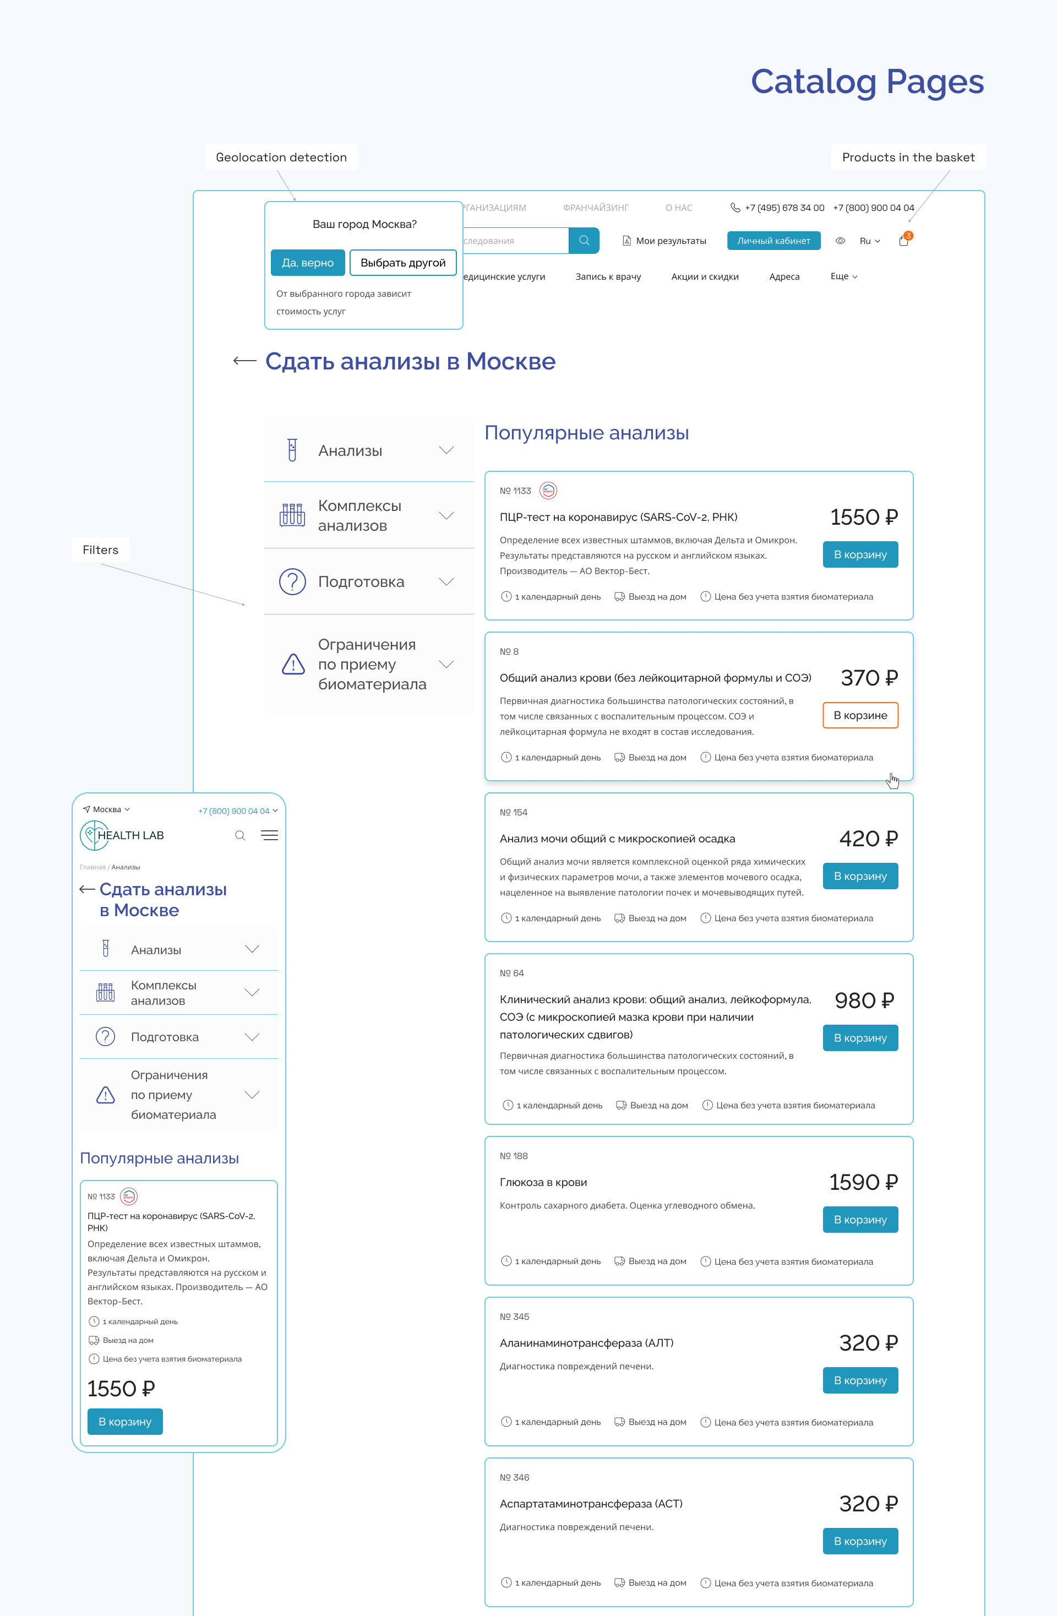Open the shopping basket icon with badge
Viewport: 1057px width, 1616px height.
pyautogui.click(x=903, y=241)
